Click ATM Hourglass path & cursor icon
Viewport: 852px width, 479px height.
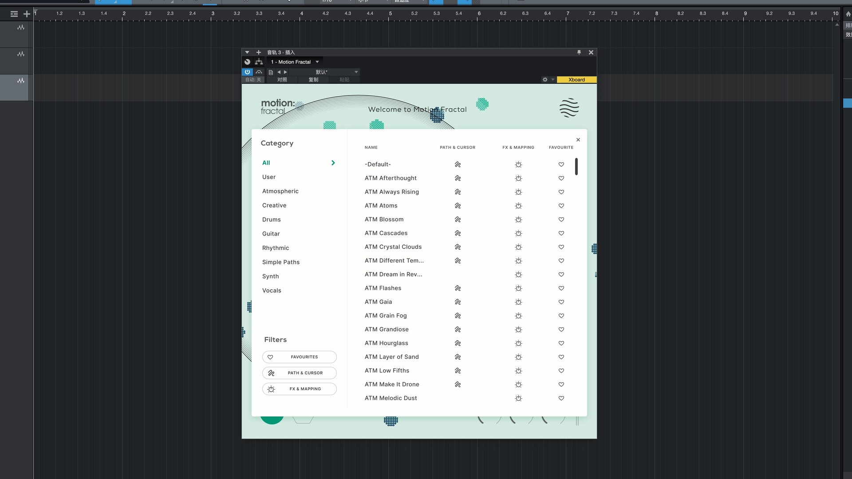coord(458,343)
